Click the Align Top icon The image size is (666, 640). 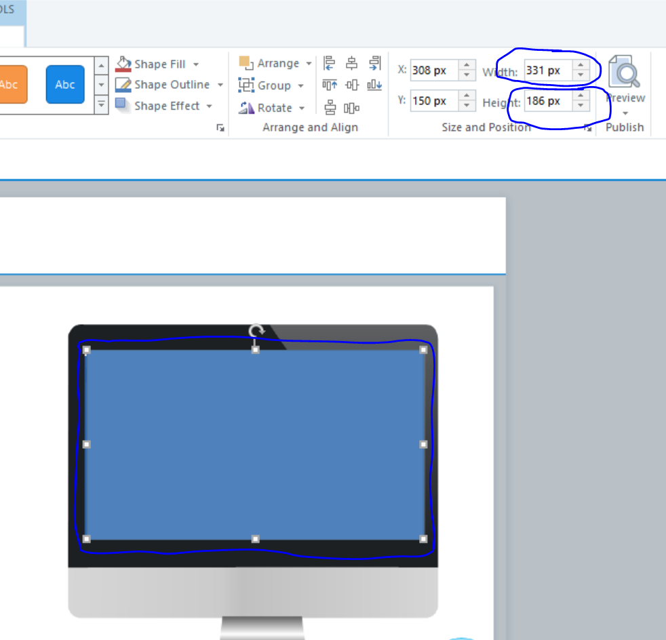330,85
